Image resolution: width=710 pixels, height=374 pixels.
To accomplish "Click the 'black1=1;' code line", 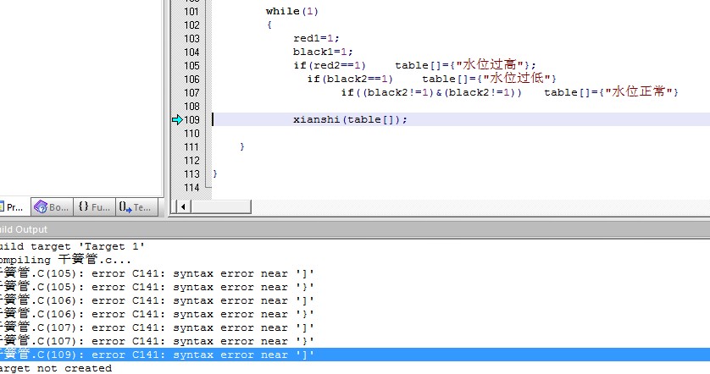I will click(x=323, y=52).
